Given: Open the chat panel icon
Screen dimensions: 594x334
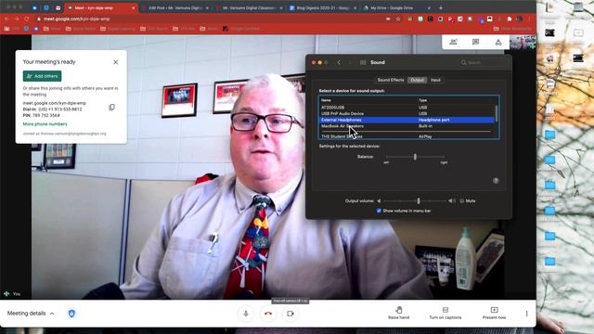Looking at the screenshot, I should 476,42.
